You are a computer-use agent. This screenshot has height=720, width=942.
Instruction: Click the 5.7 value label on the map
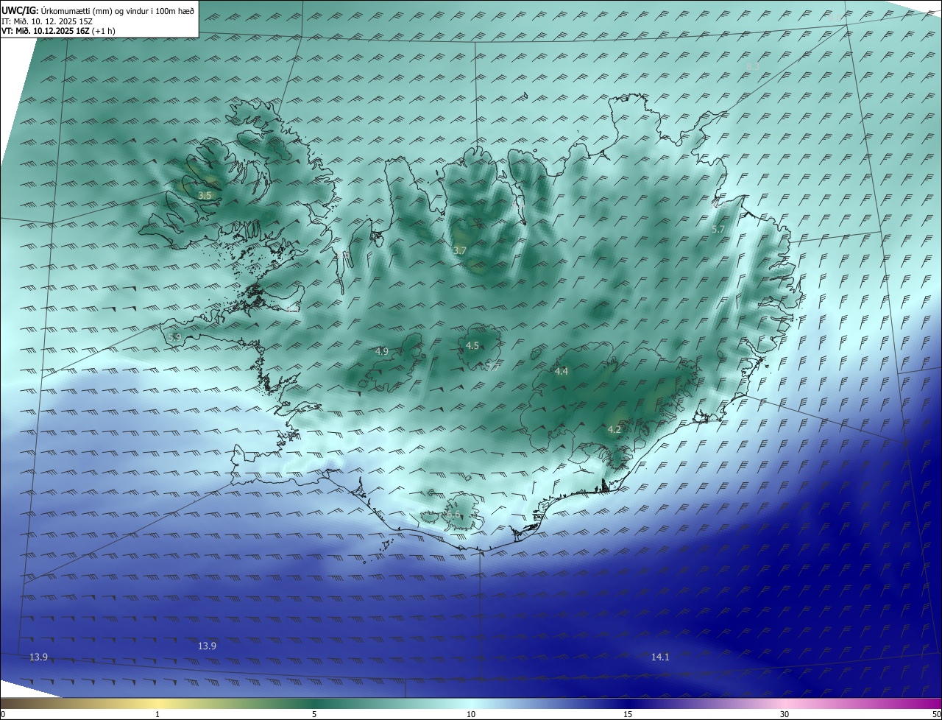click(718, 230)
